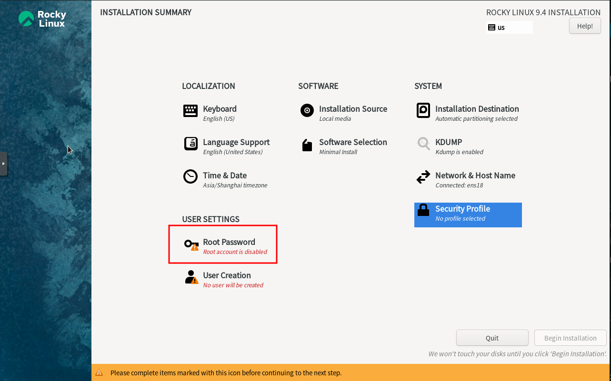Click the Keyboard layout icon
The image size is (611, 381).
click(190, 111)
